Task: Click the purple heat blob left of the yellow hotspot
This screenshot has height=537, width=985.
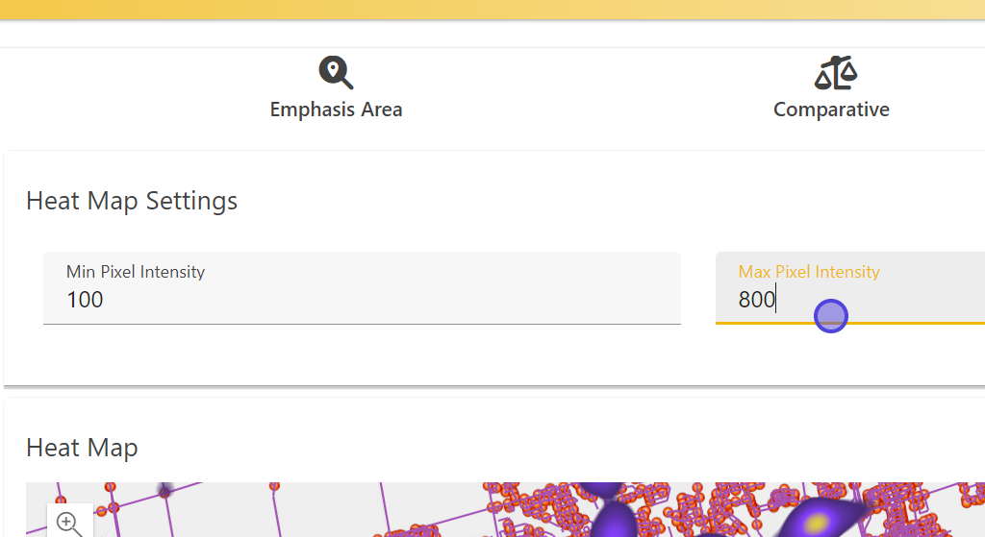Action: click(612, 520)
